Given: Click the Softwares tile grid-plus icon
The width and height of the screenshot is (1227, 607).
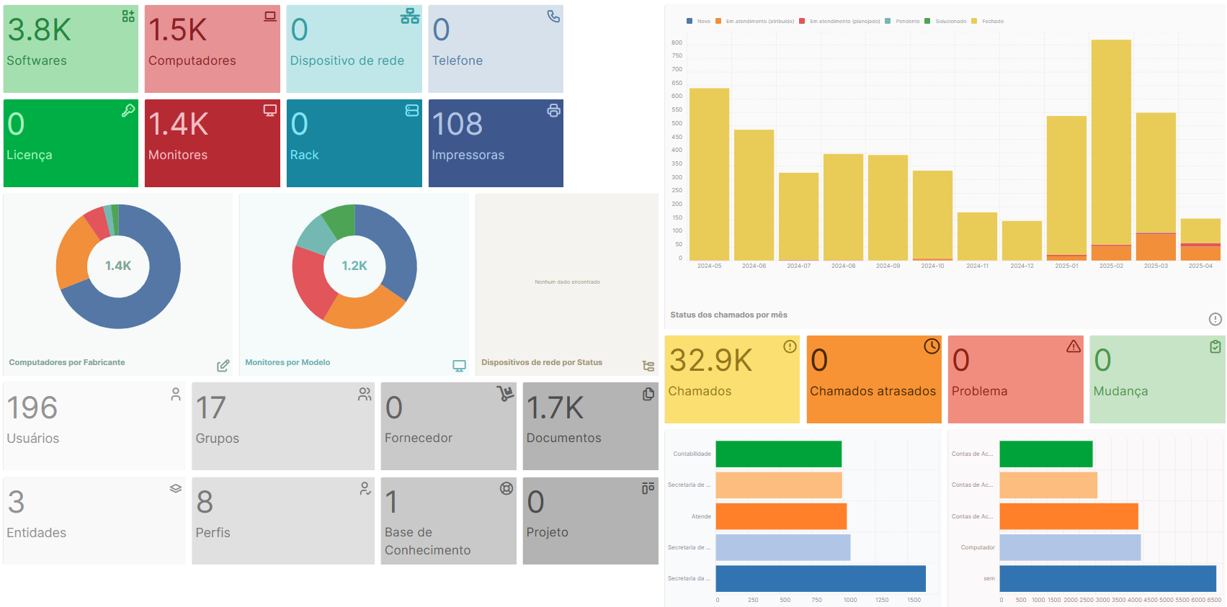Looking at the screenshot, I should [128, 17].
